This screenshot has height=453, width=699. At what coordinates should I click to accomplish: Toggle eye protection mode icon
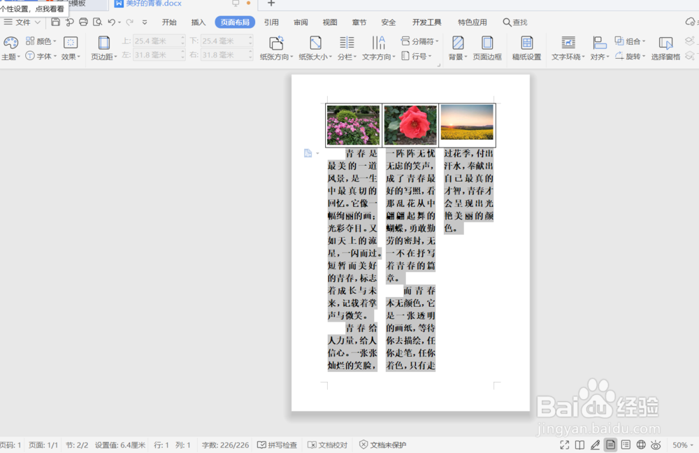pyautogui.click(x=656, y=445)
